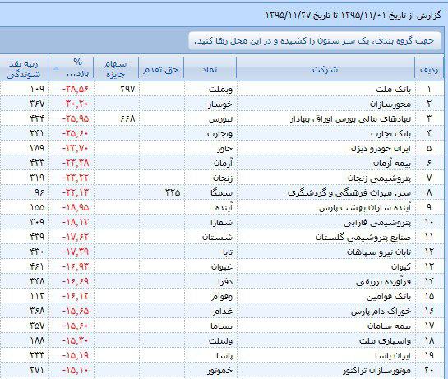
Task: Click the بساما symbol cell
Action: click(211, 326)
